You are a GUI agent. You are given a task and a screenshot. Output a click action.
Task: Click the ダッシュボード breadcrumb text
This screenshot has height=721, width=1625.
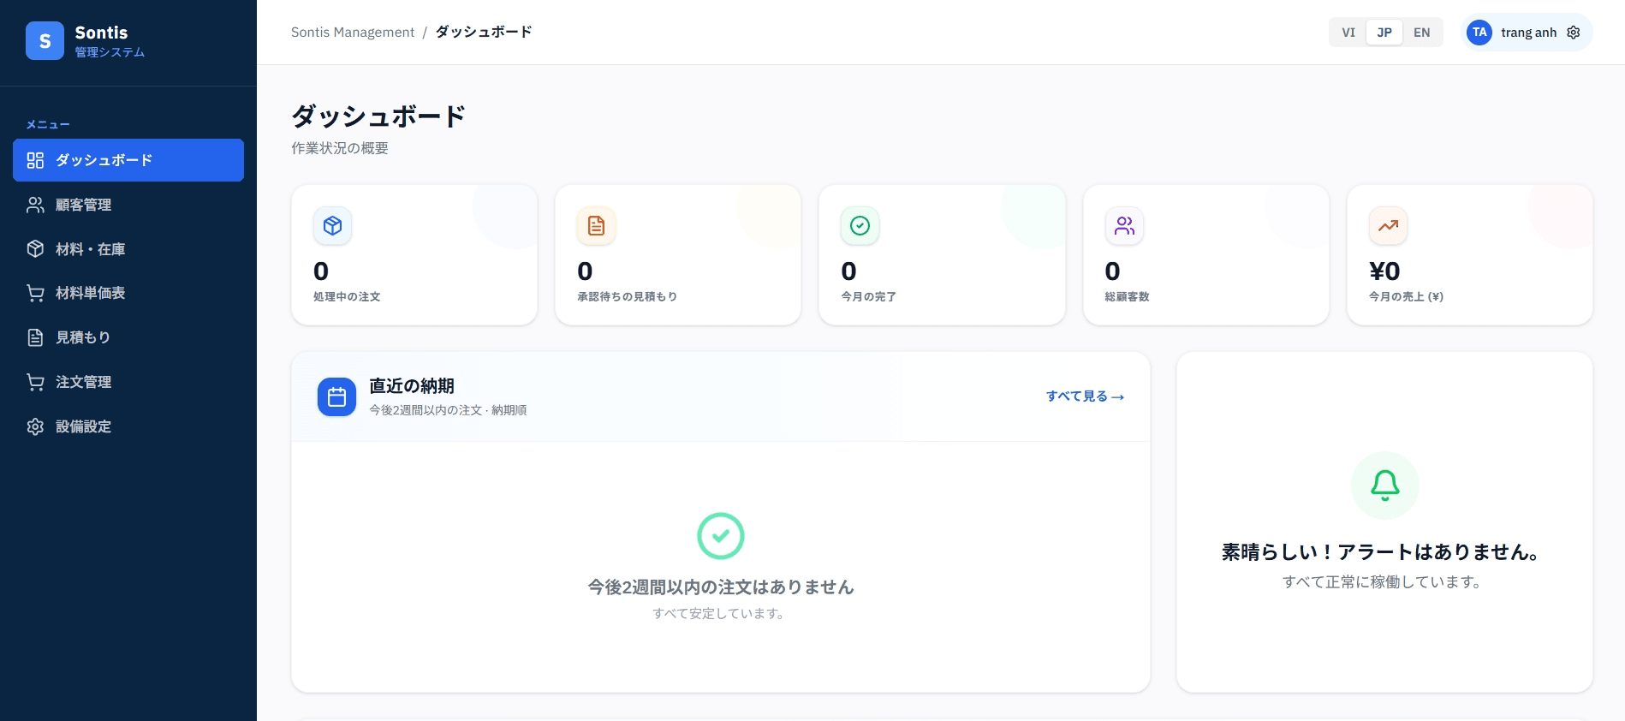tap(484, 32)
